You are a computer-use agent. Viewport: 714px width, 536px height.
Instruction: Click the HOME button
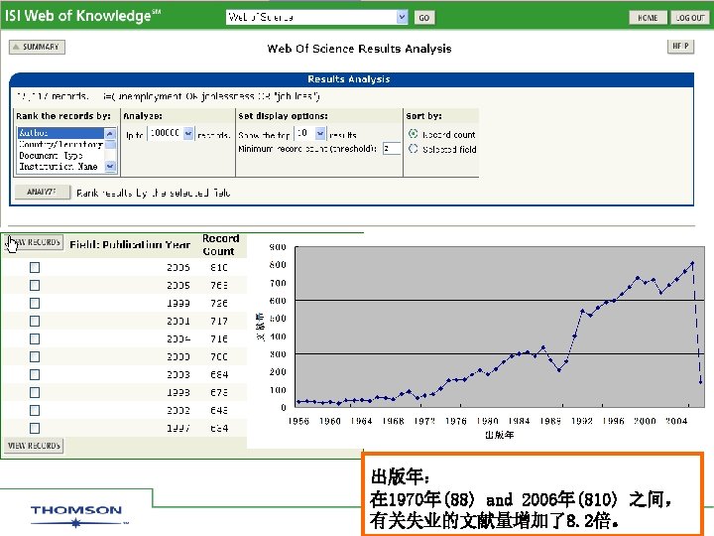pos(648,17)
